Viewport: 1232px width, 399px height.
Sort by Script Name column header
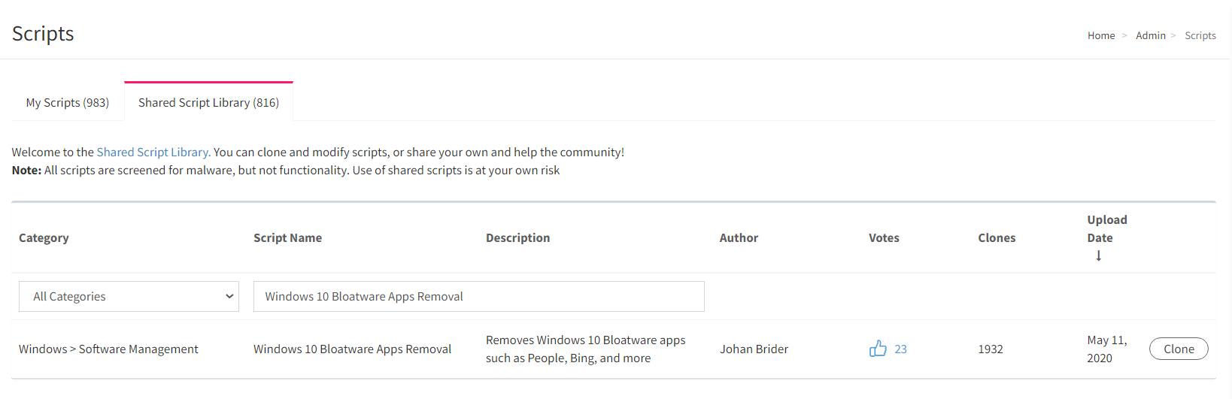coord(287,237)
